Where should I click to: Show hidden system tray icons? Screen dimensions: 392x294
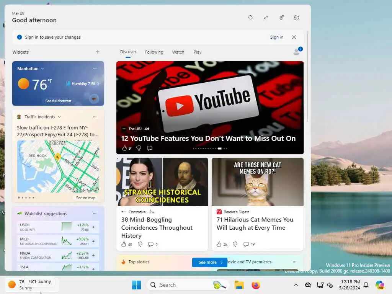click(296, 285)
